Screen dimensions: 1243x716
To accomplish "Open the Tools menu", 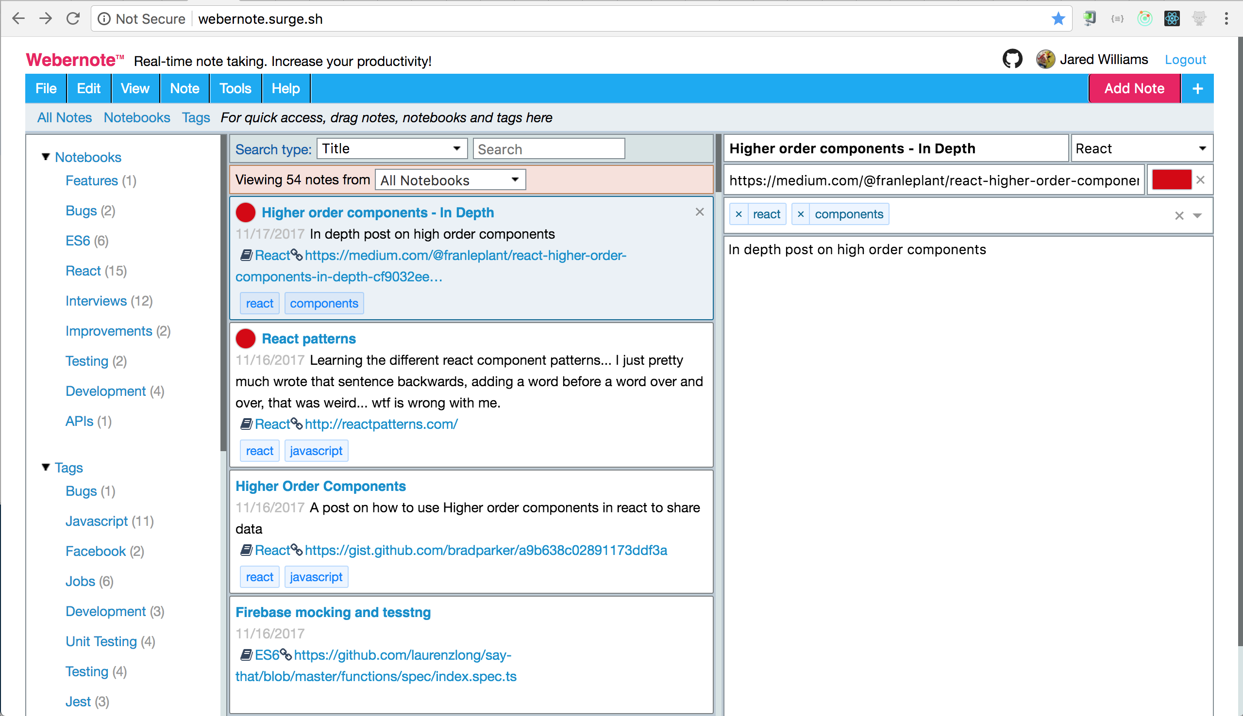I will tap(235, 88).
